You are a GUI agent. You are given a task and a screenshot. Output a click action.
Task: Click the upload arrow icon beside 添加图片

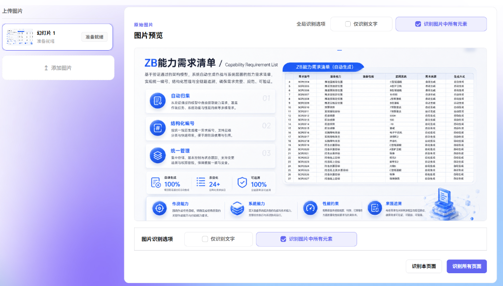(x=46, y=68)
